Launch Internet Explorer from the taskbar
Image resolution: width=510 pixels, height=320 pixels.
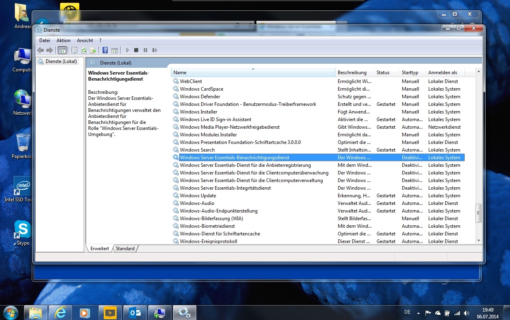click(60, 312)
